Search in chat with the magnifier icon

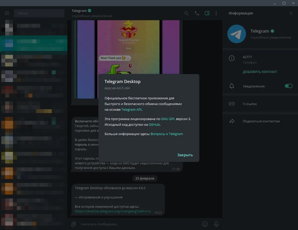click(x=186, y=13)
